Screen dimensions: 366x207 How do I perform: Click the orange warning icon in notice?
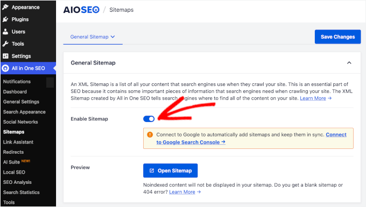[150, 134]
